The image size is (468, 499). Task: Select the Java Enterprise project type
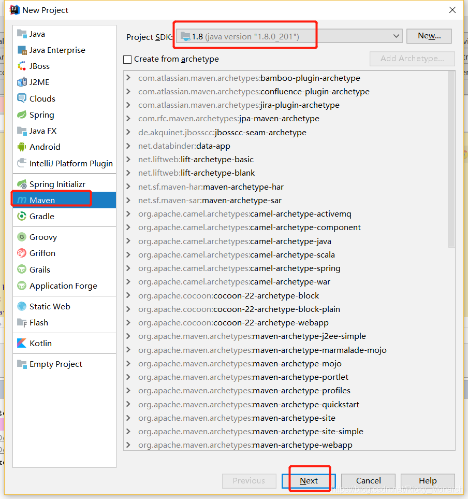click(65, 50)
